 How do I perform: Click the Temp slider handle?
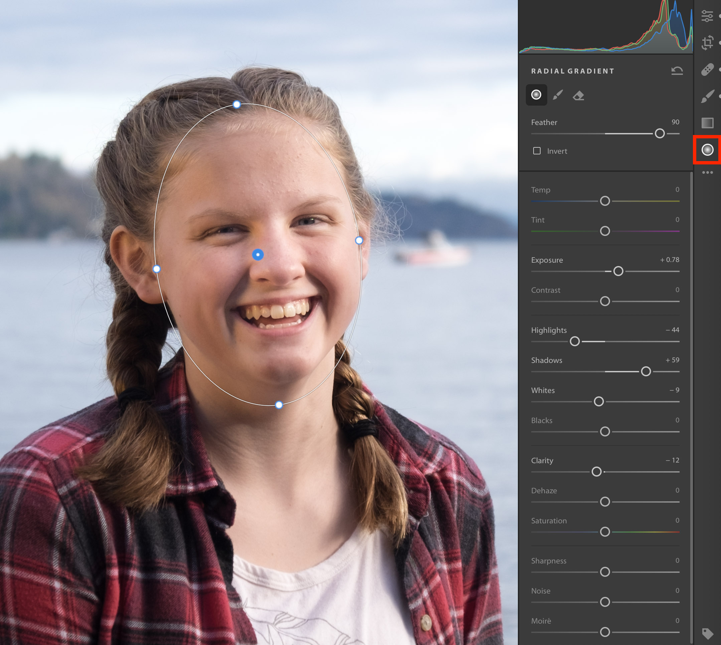[x=605, y=201]
